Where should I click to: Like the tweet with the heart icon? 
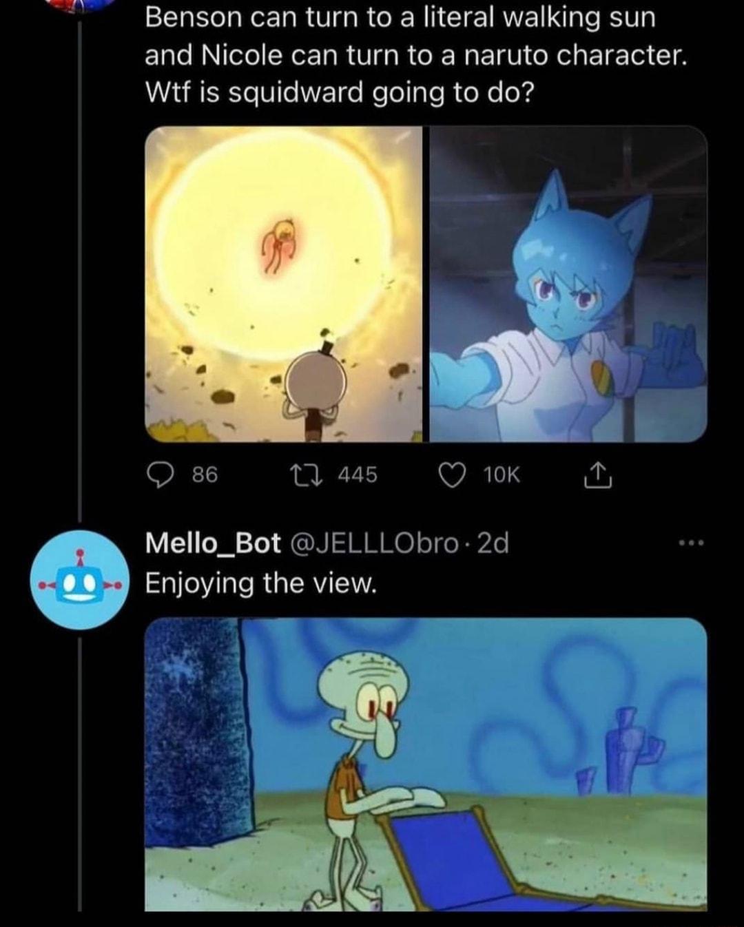click(453, 475)
